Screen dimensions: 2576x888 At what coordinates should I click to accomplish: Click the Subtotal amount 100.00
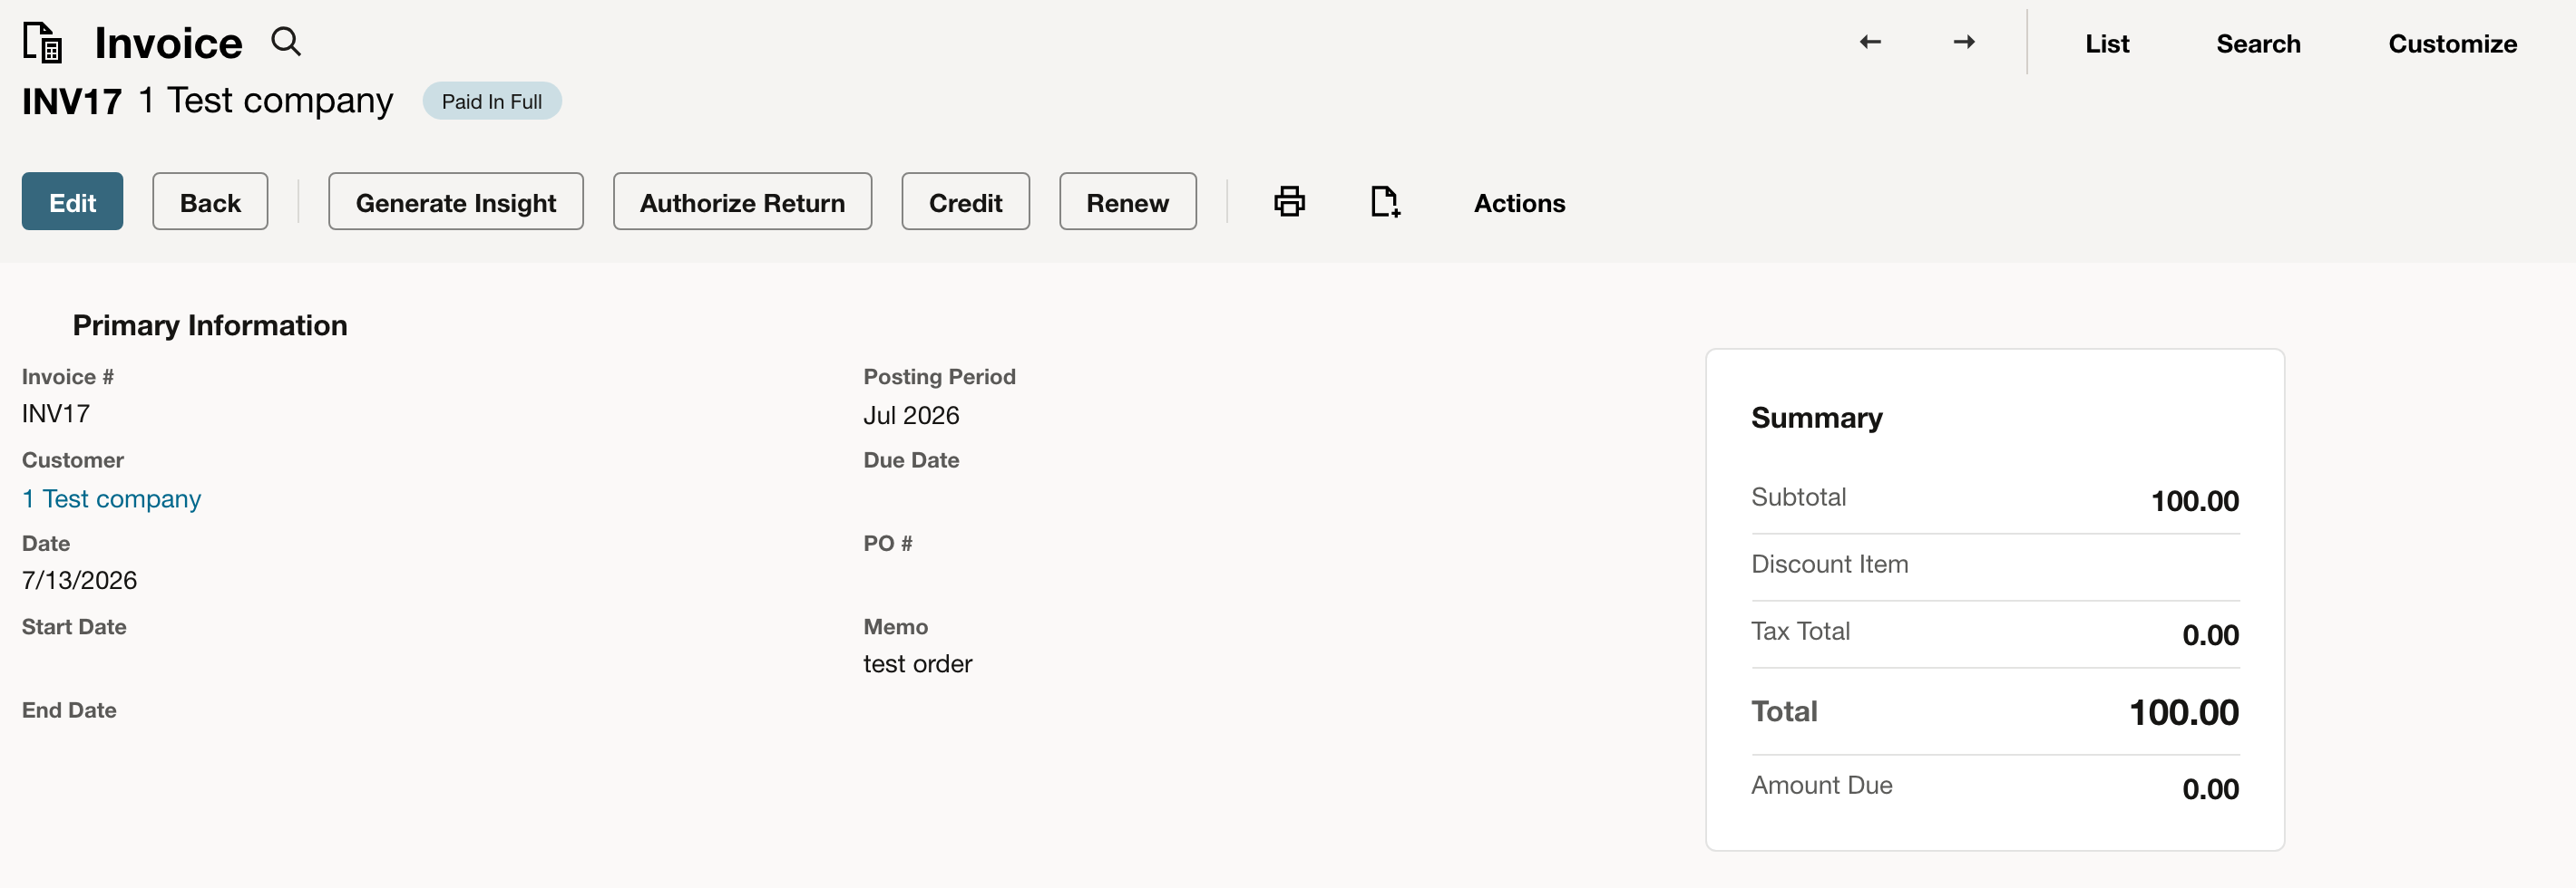[x=2194, y=501]
